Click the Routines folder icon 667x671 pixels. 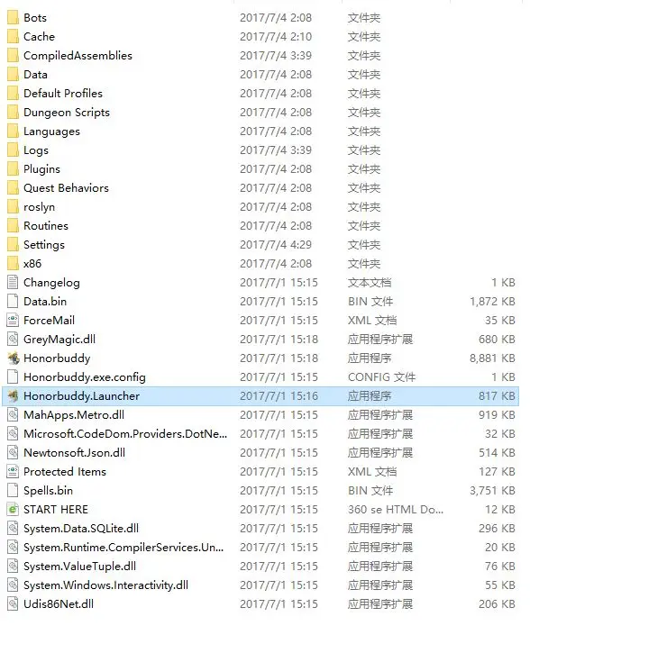[x=13, y=225]
